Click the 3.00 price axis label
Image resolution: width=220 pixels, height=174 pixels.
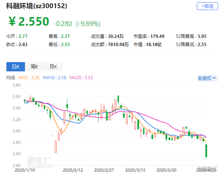tap(16, 131)
